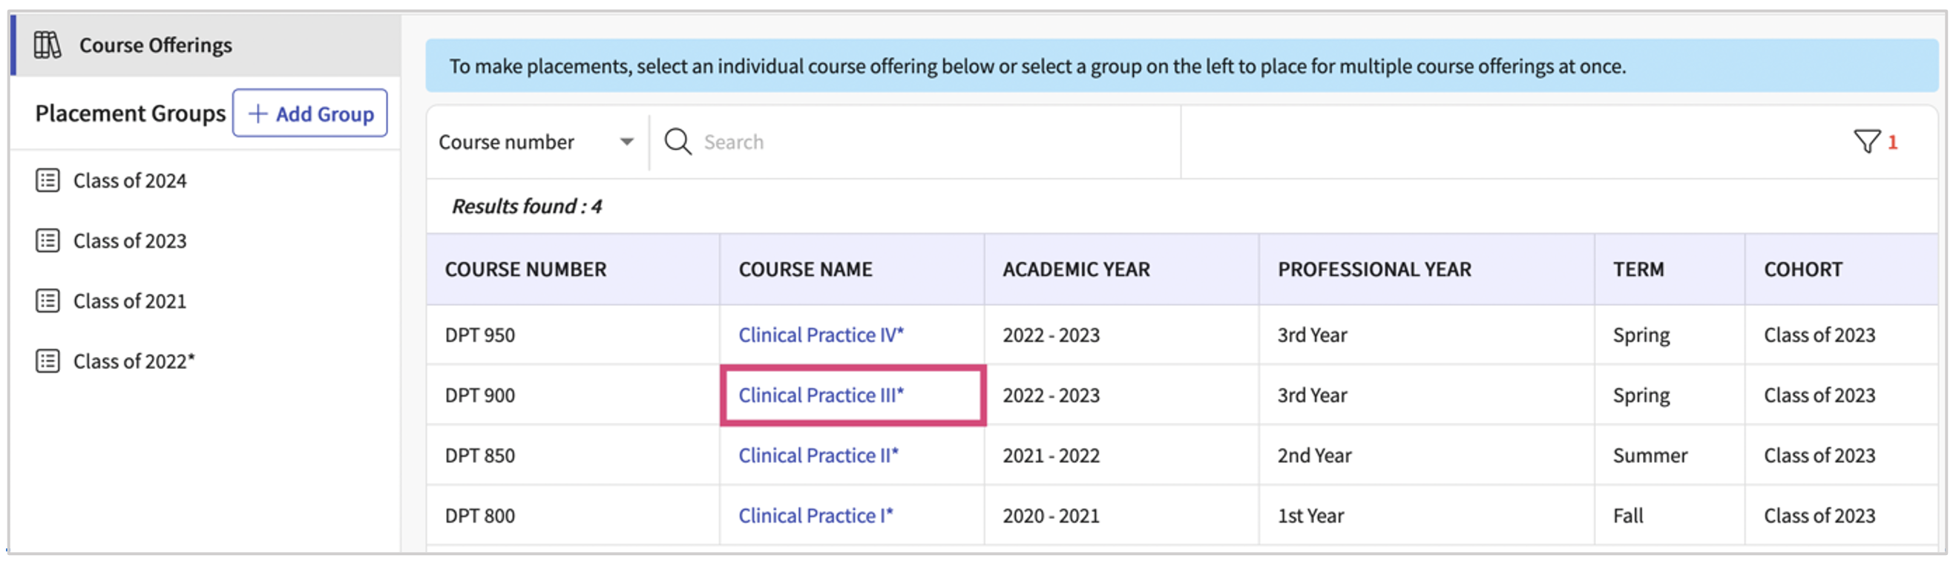Select the Class of 2024 placement group

click(130, 180)
